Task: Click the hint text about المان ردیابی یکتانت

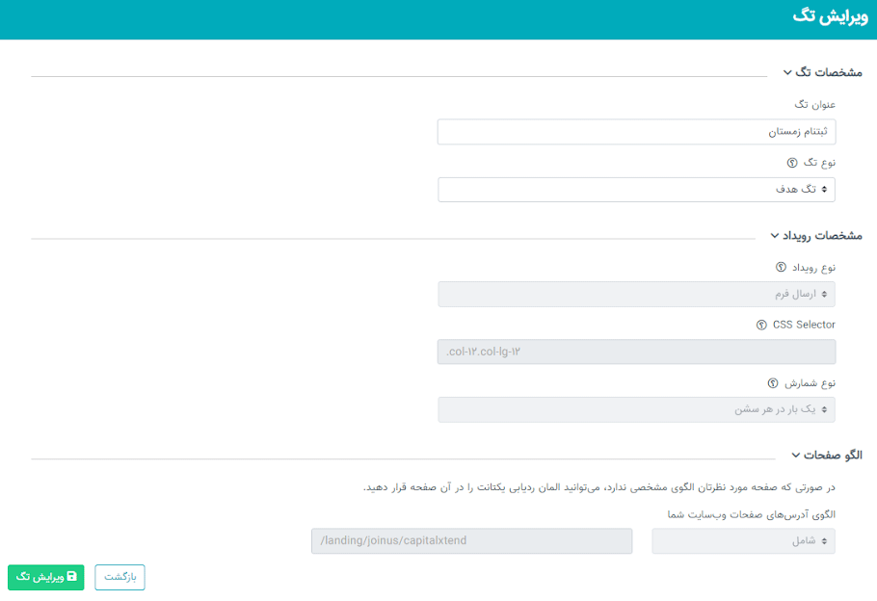Action: tap(599, 487)
